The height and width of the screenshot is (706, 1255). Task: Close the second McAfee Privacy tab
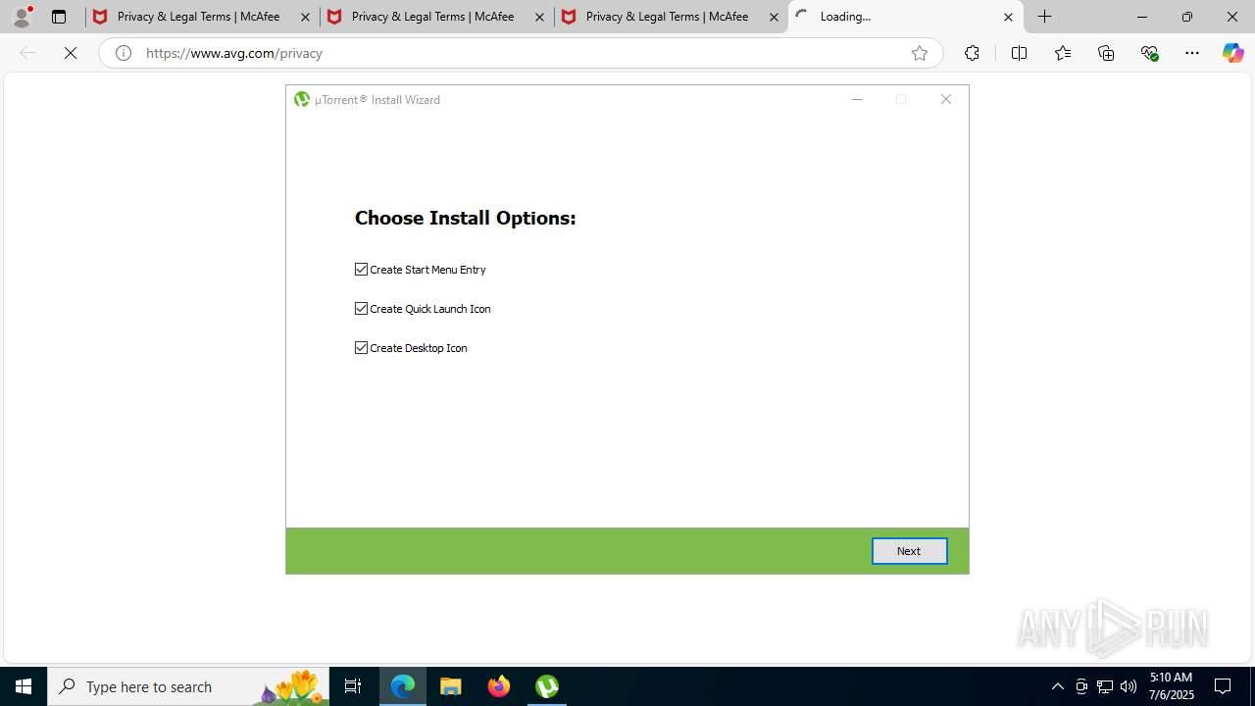coord(539,17)
